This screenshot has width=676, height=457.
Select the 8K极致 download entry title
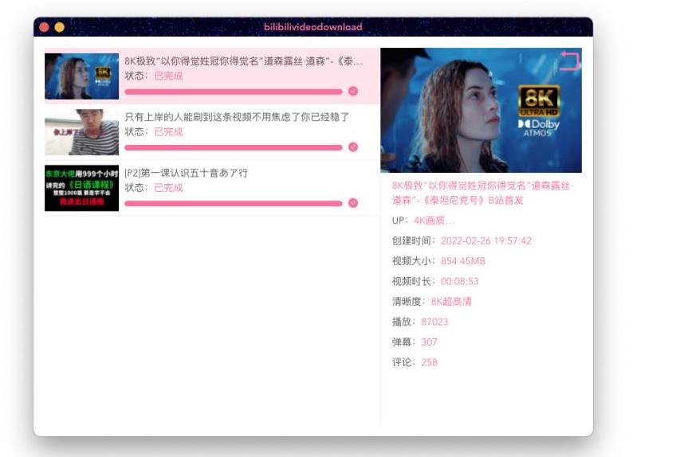[x=243, y=61]
